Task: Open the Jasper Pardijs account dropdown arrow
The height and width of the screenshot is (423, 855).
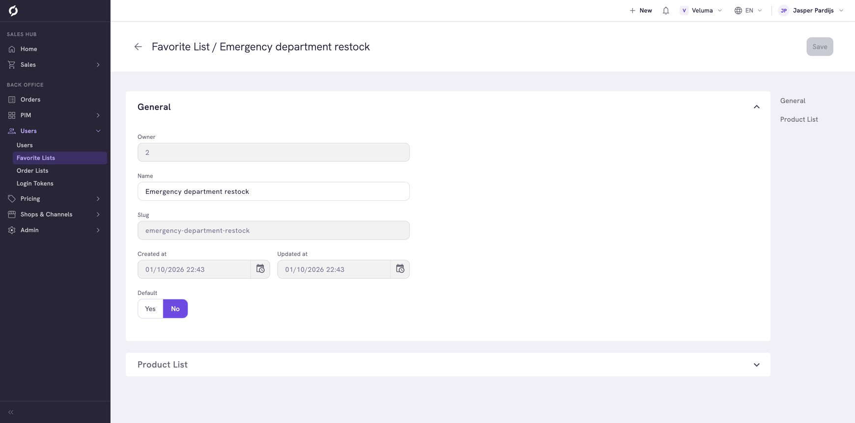Action: coord(841,10)
